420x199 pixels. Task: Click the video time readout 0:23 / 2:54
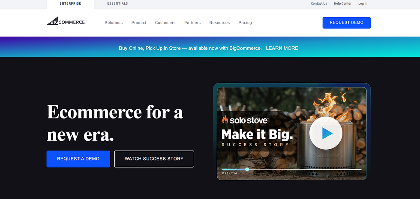tap(229, 173)
